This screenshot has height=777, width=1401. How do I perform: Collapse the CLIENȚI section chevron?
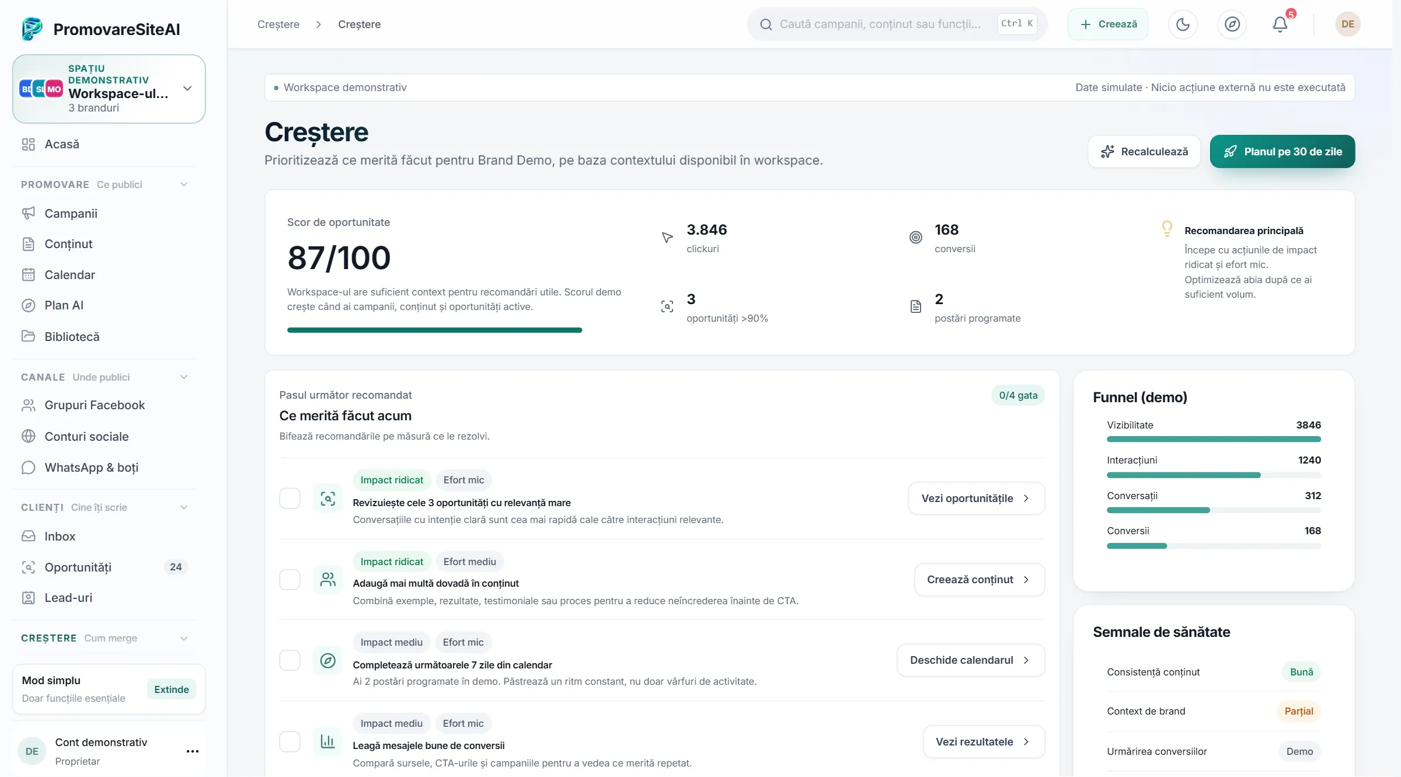184,507
